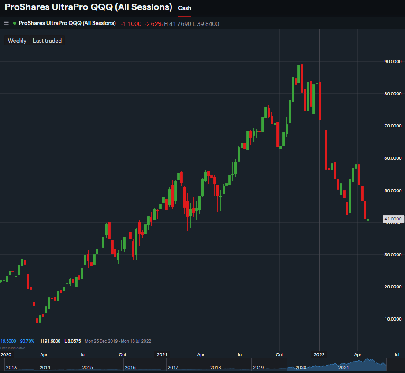
Task: Switch to the Cash tab
Action: (x=185, y=8)
